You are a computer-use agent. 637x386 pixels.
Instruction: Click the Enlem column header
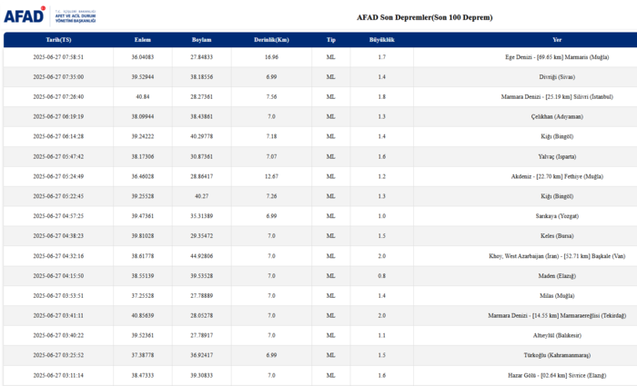click(x=143, y=40)
